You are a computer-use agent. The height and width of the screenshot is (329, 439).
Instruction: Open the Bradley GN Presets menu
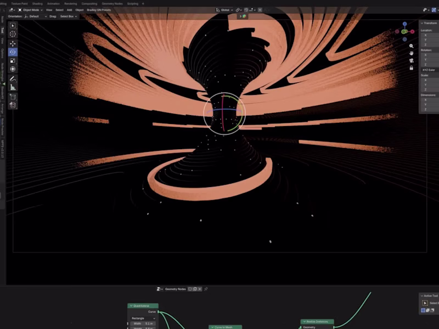[99, 10]
